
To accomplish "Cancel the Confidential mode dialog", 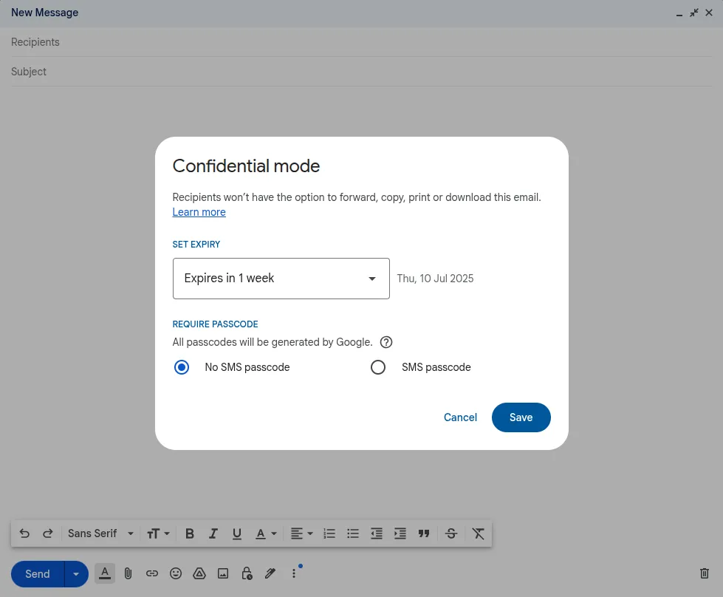I will pos(460,417).
